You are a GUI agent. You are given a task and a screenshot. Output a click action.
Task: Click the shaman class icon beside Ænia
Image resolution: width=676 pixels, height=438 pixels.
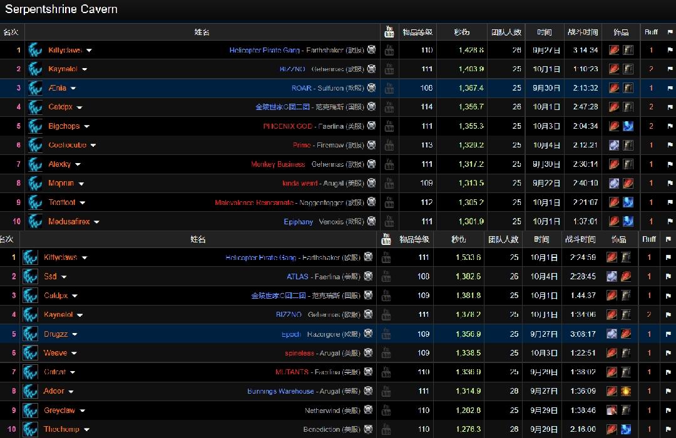tap(35, 88)
